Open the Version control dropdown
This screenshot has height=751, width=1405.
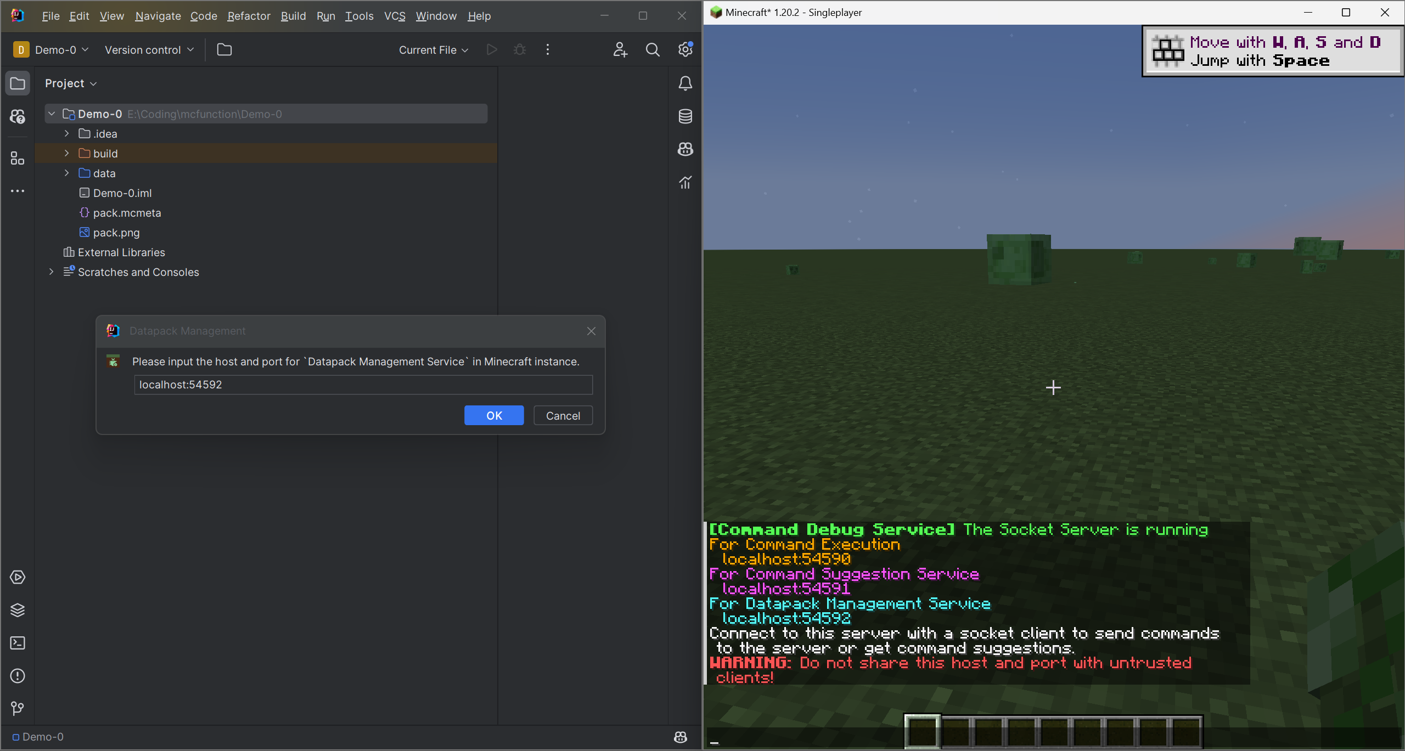point(149,50)
